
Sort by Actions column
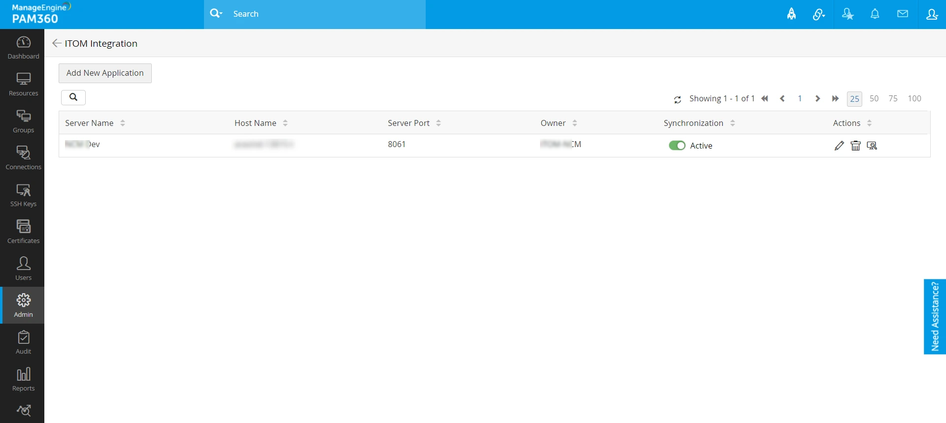click(869, 123)
